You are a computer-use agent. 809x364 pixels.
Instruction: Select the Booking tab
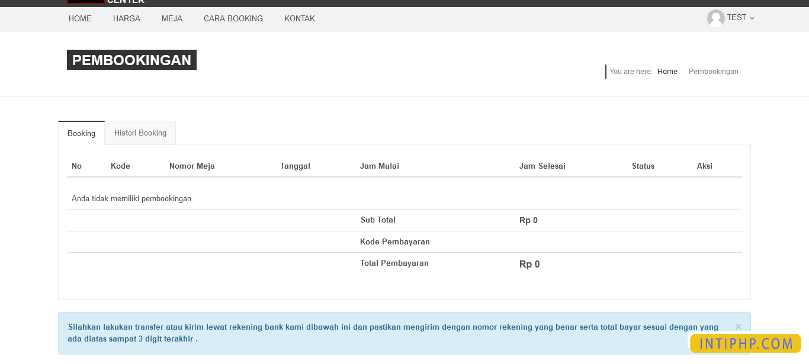point(81,133)
